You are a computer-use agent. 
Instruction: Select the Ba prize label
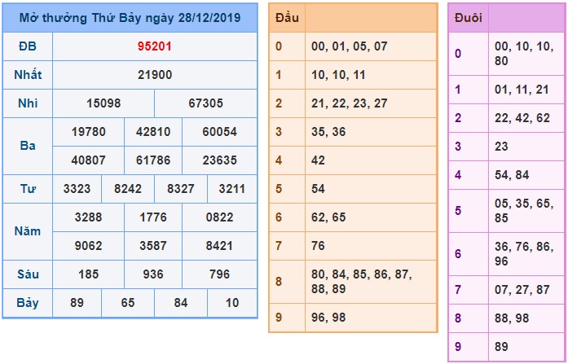tap(28, 146)
